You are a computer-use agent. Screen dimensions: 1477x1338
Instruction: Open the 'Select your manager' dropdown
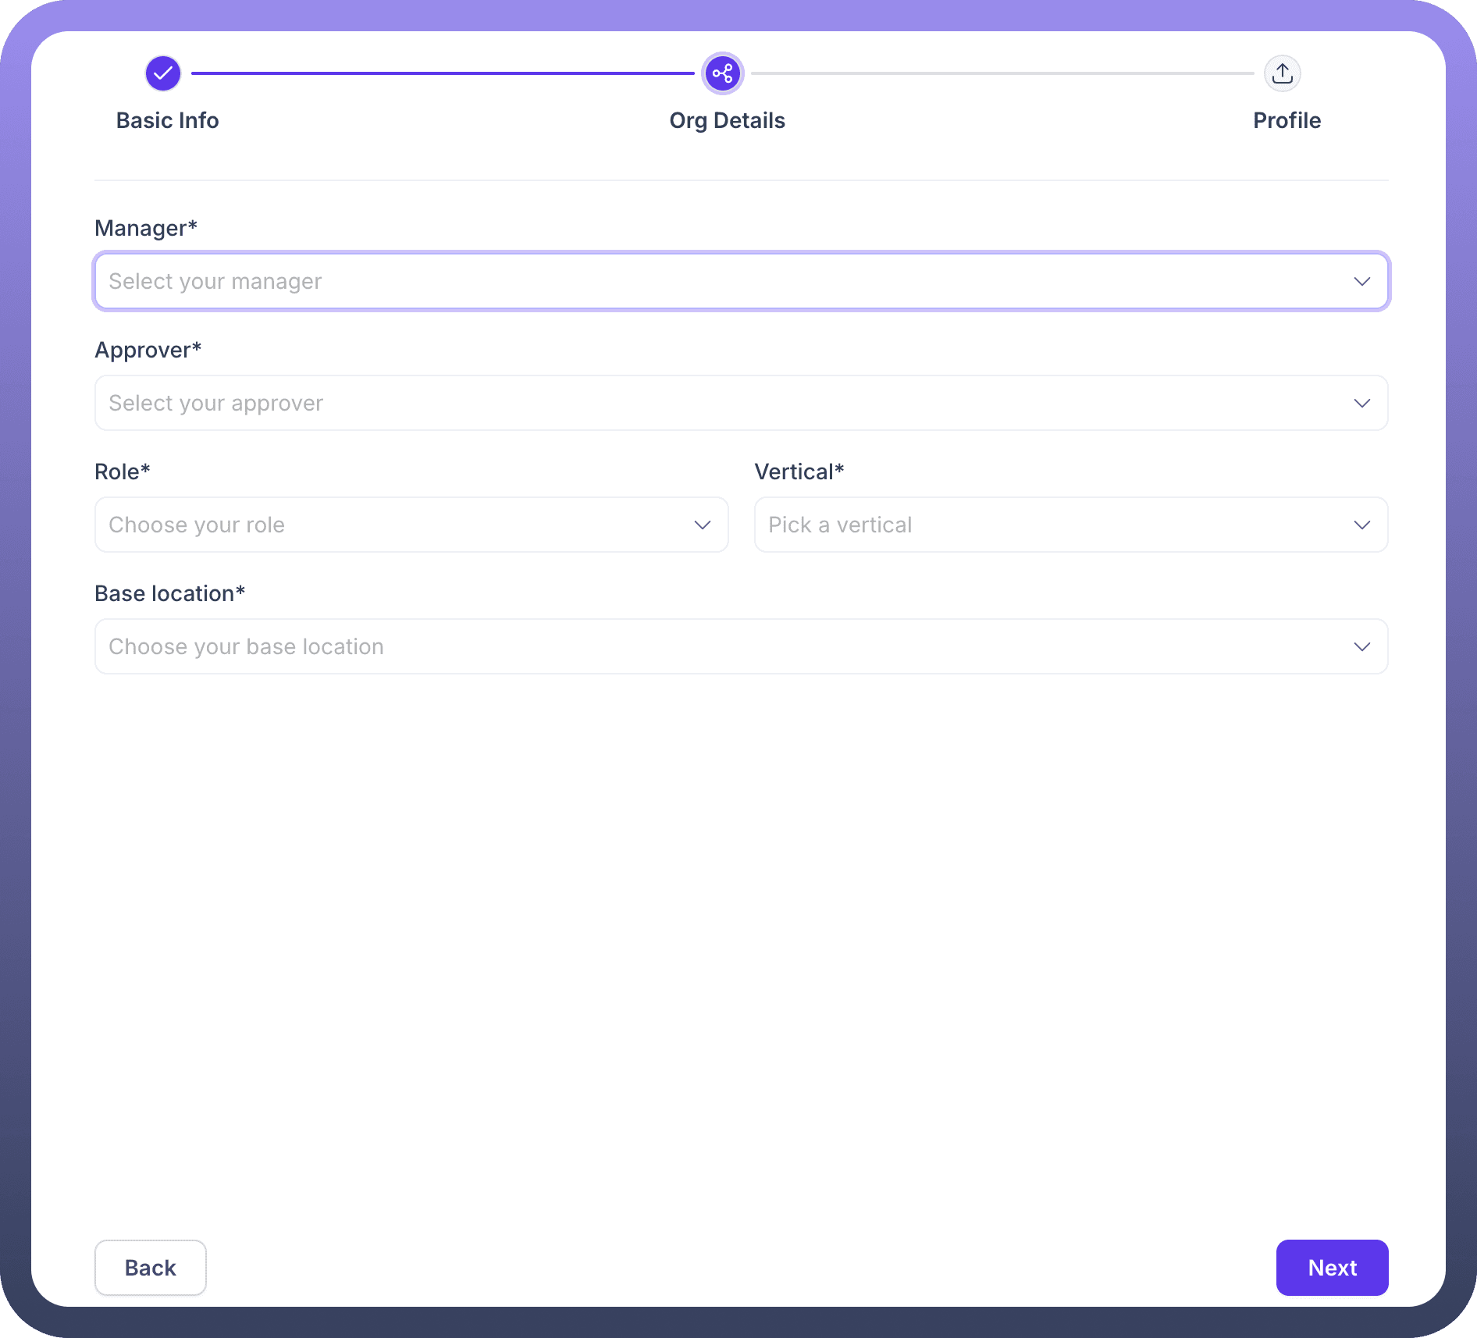pos(703,281)
